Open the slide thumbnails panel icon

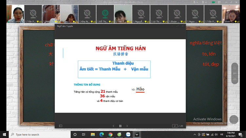pos(61,126)
